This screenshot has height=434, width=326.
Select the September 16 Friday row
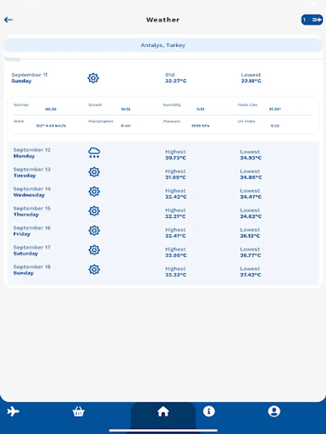click(163, 231)
